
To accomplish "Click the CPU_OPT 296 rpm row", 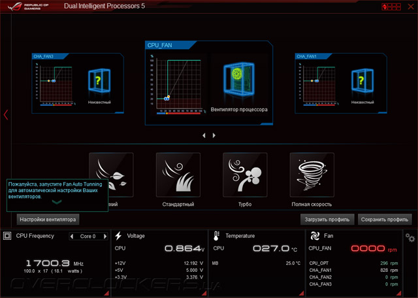I will point(353,263).
